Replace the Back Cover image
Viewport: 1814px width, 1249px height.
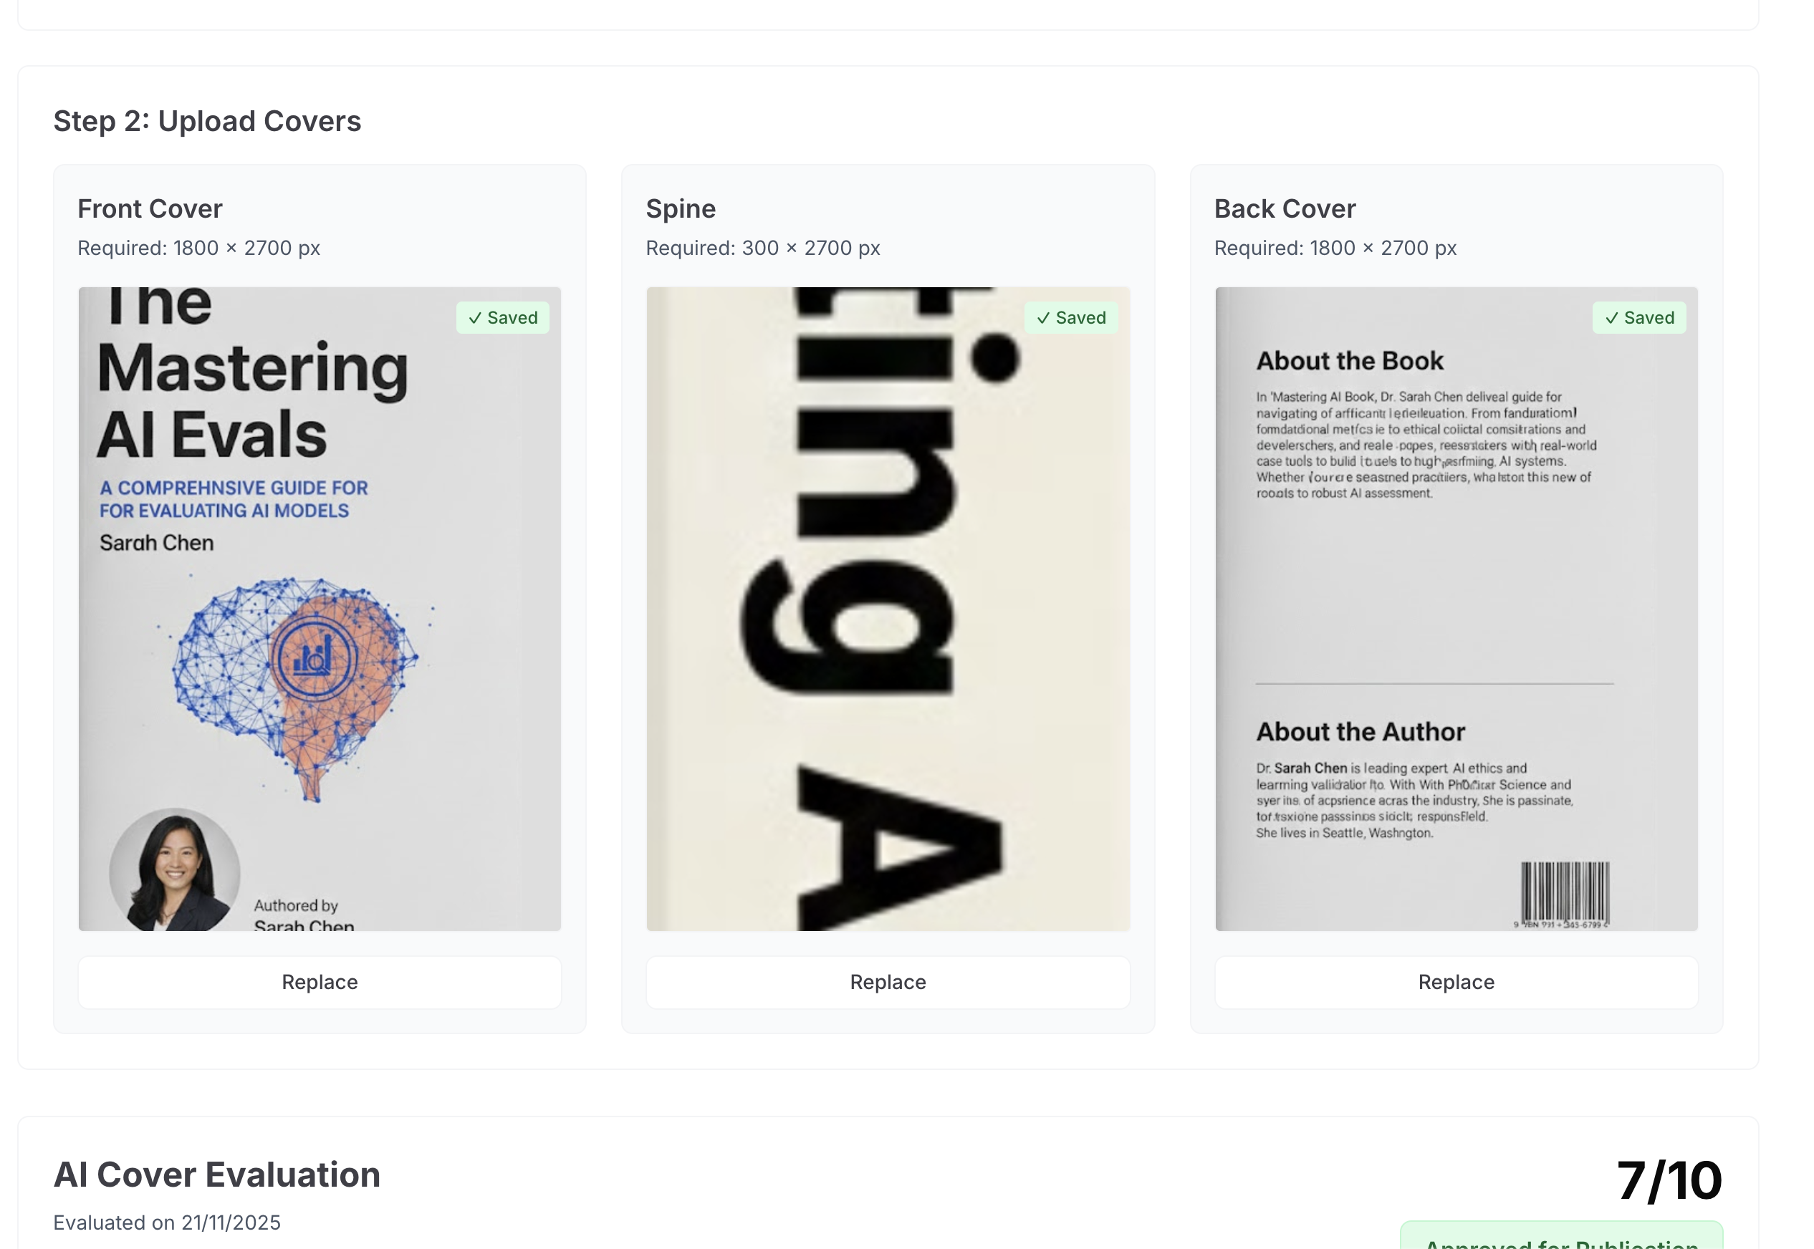coord(1456,981)
